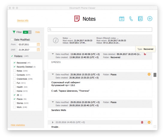Click the 'Folder: Recovered' label
This screenshot has width=165, height=139.
[112, 57]
